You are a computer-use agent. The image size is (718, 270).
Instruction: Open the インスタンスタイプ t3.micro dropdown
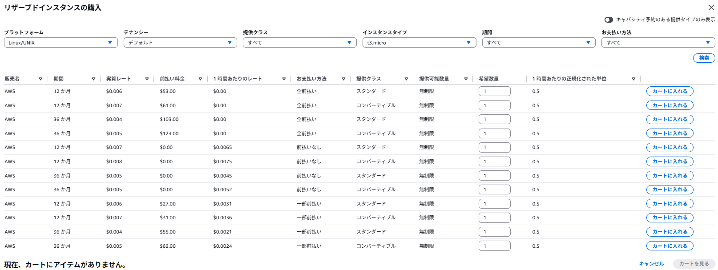(419, 43)
